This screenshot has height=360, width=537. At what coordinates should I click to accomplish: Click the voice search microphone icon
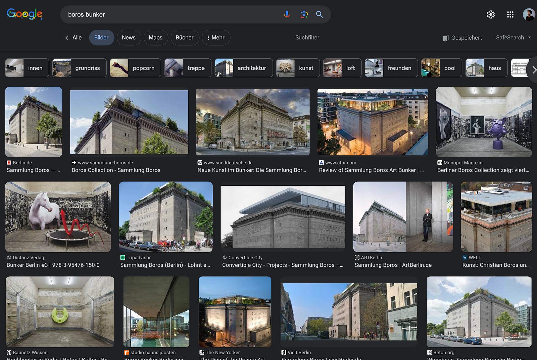point(287,14)
